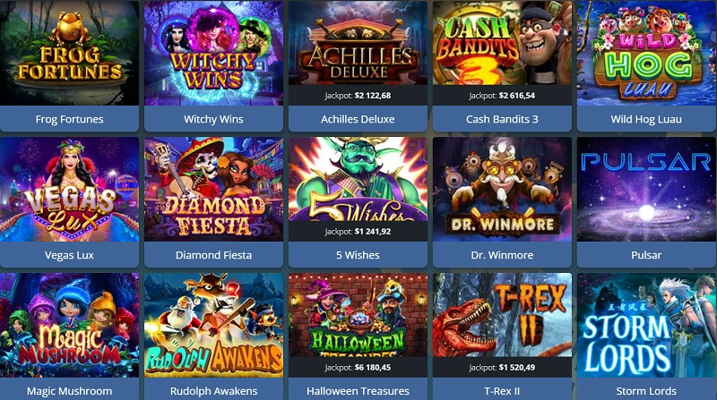Viewport: 717px width, 400px height.
Task: Click the Witchy Wins title label
Action: [213, 119]
